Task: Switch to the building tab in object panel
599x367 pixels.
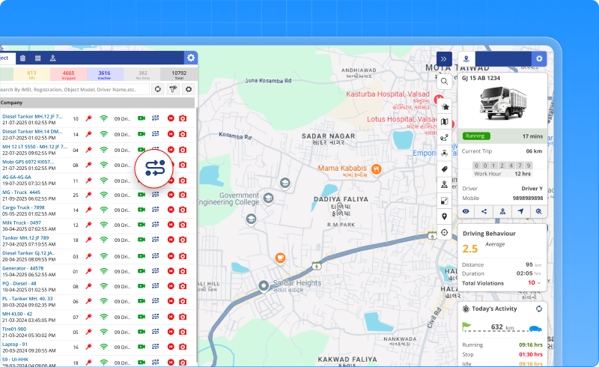Action: [x=22, y=58]
